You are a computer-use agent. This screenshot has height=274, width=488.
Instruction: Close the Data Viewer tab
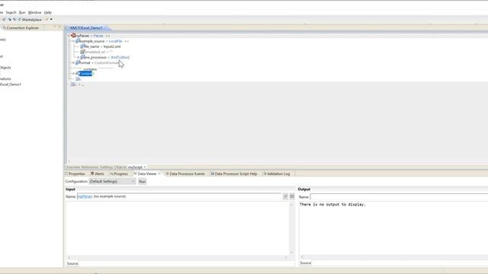(159, 174)
